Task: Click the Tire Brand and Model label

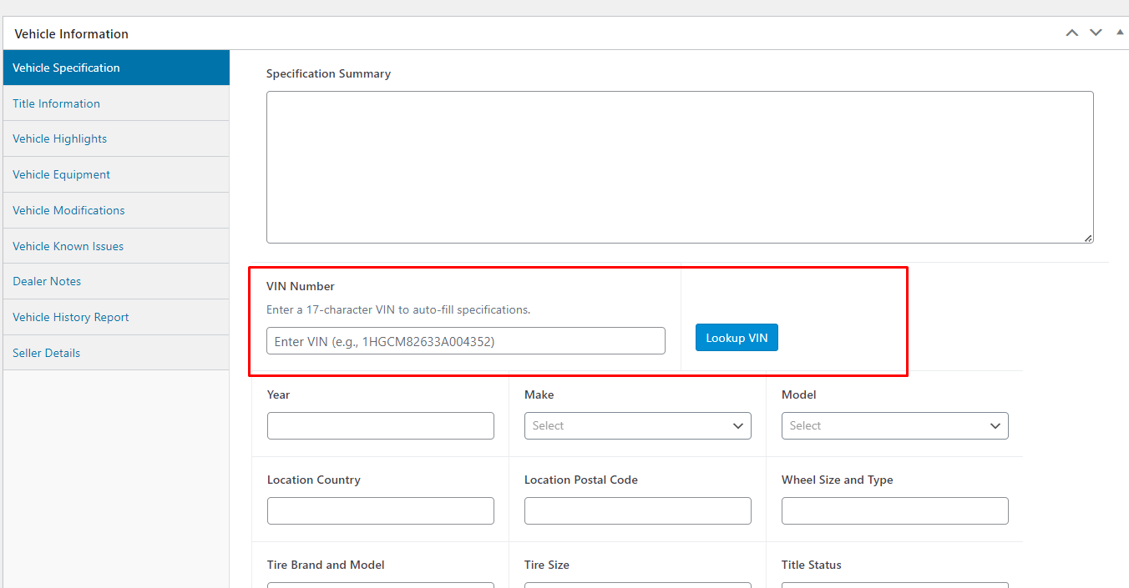Action: coord(326,565)
